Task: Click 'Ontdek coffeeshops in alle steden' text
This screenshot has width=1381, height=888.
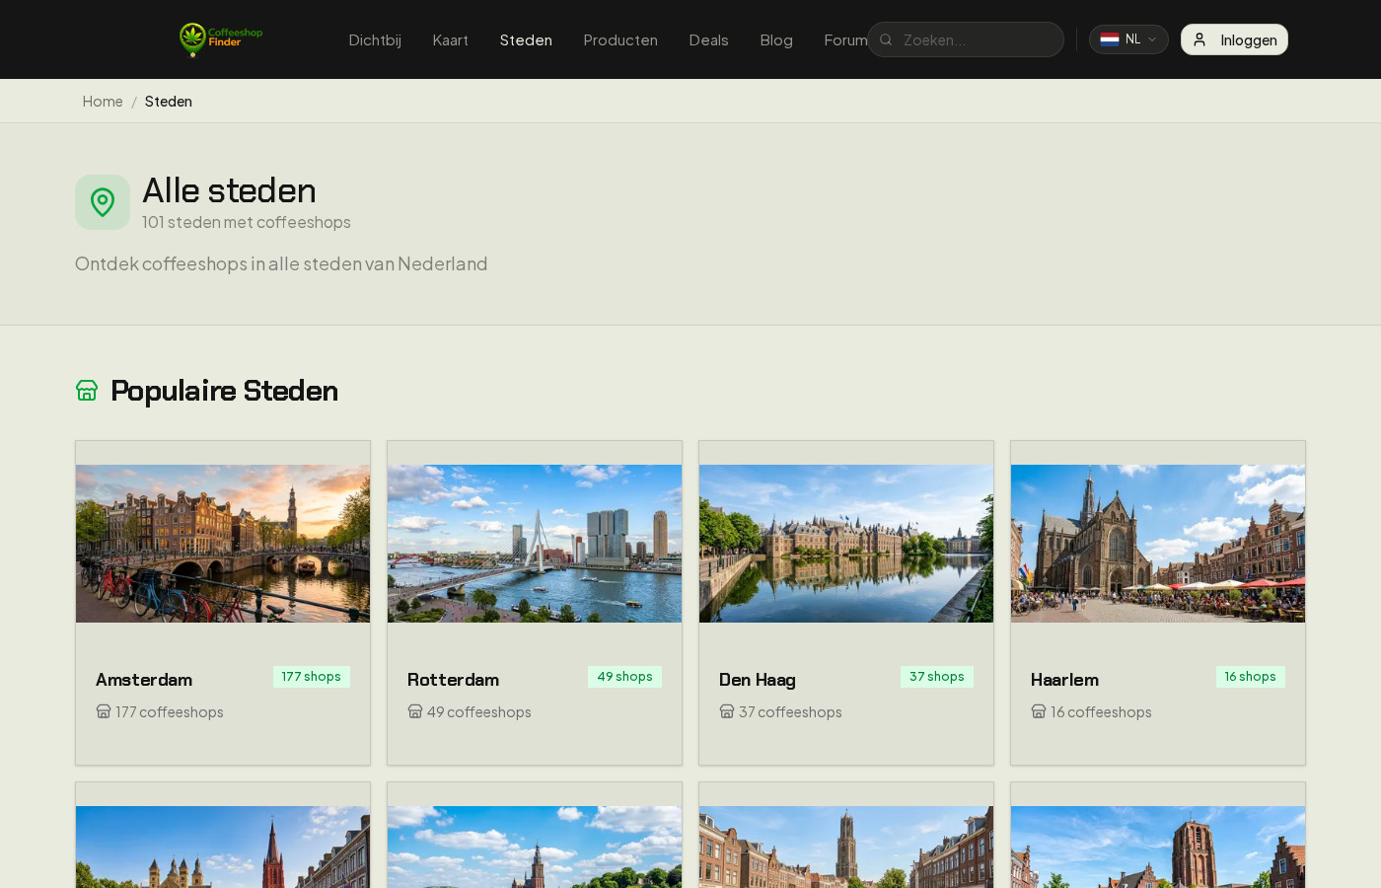Action: [281, 263]
